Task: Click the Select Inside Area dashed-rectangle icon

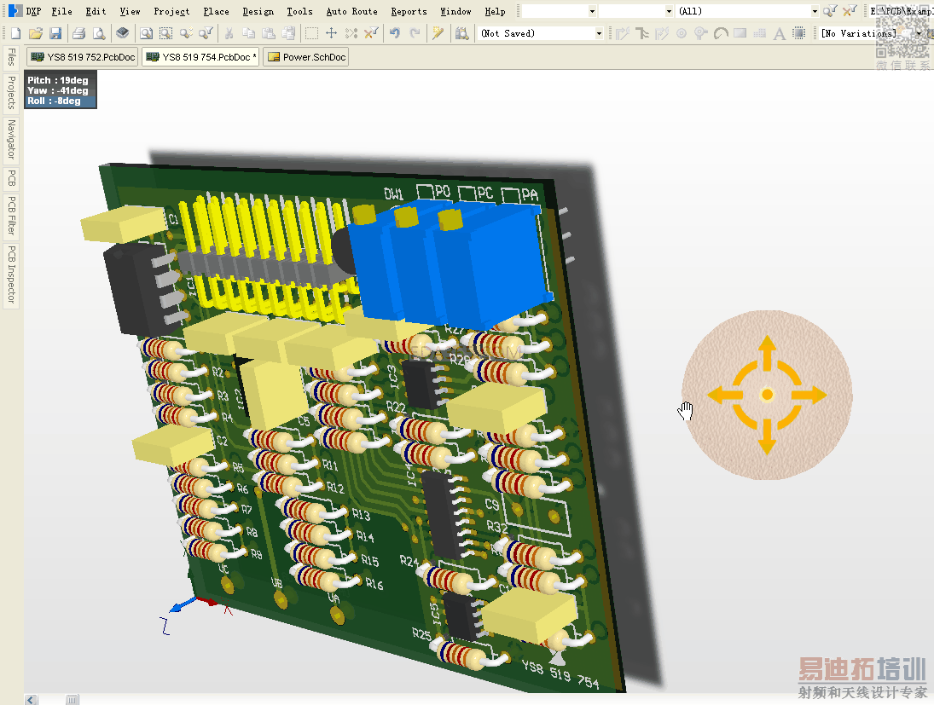Action: (312, 33)
